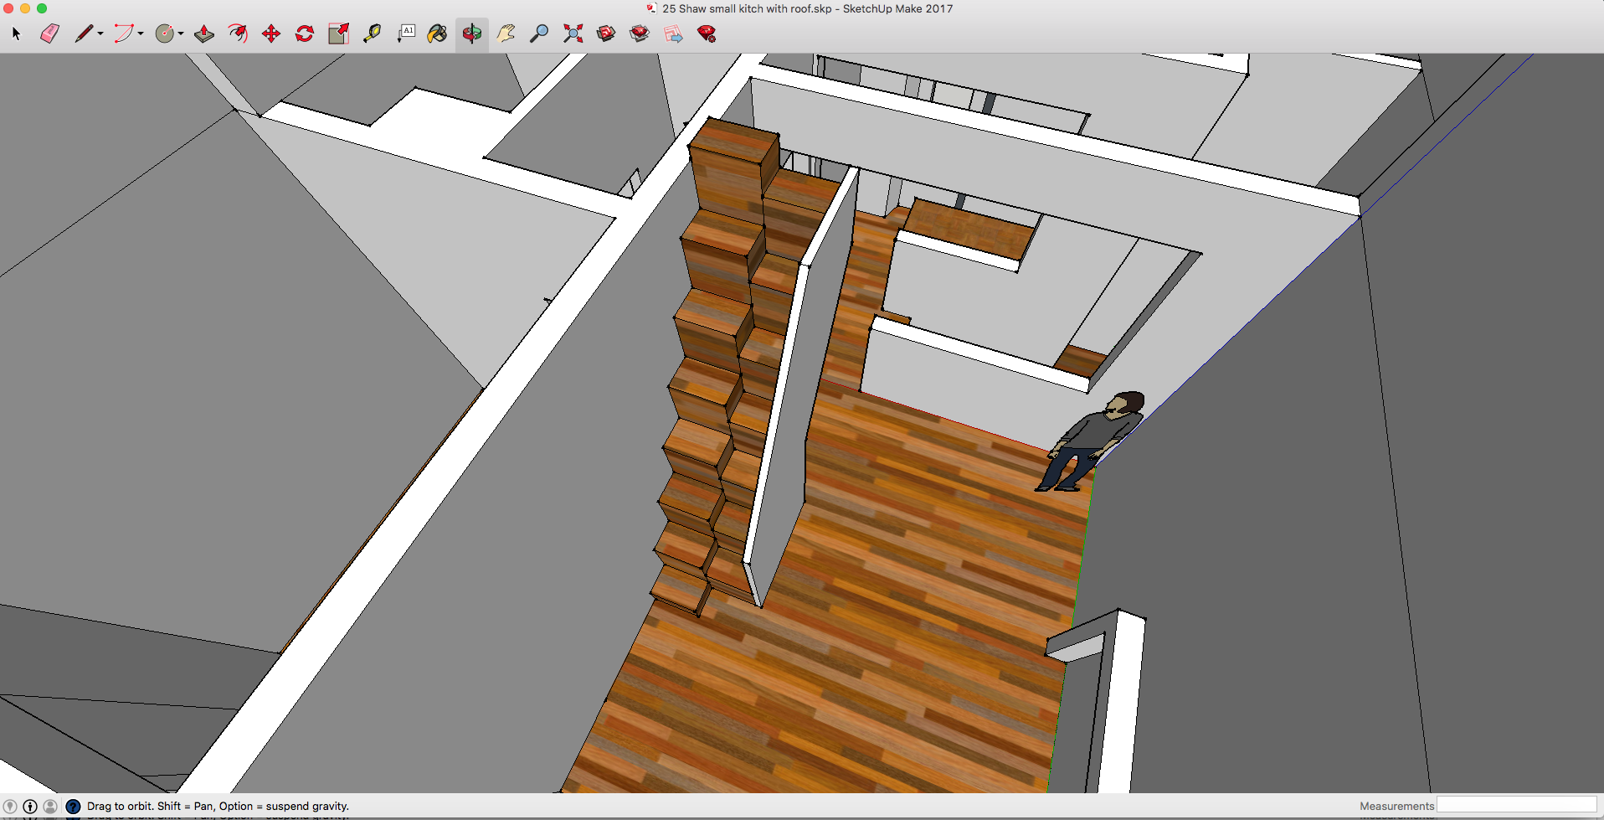Choose the Text annotation tool

406,34
